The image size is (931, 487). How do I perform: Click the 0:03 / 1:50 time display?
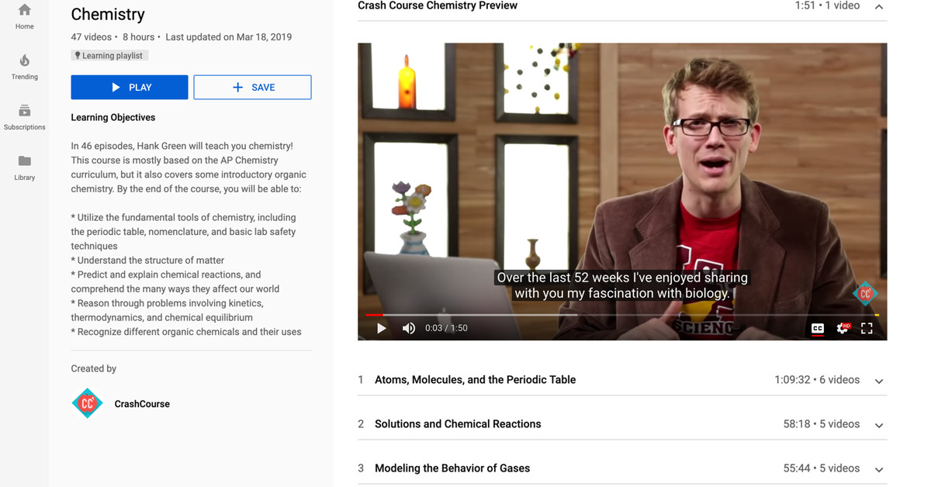pos(446,328)
